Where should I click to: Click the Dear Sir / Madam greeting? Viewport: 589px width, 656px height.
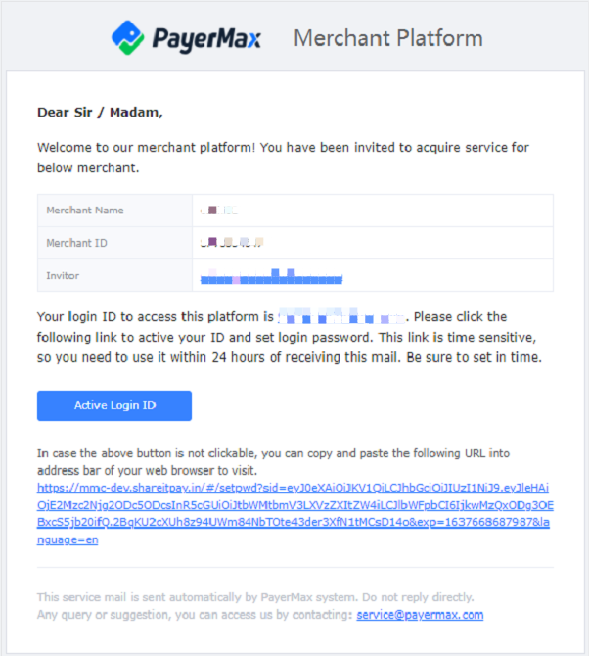click(100, 113)
